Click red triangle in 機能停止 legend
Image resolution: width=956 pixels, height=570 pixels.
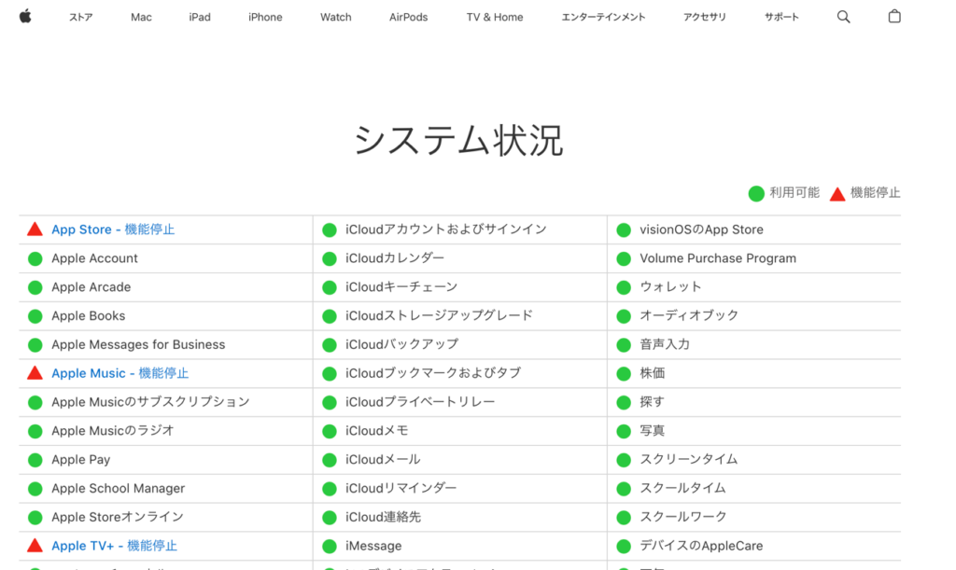(837, 194)
